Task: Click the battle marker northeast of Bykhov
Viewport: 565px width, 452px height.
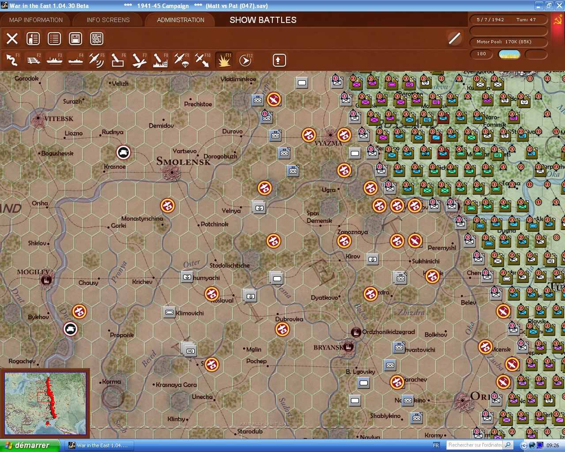Action: (79, 312)
